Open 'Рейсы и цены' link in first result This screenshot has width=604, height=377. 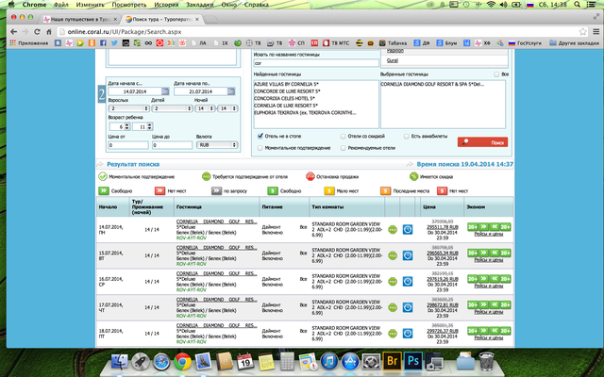point(488,234)
